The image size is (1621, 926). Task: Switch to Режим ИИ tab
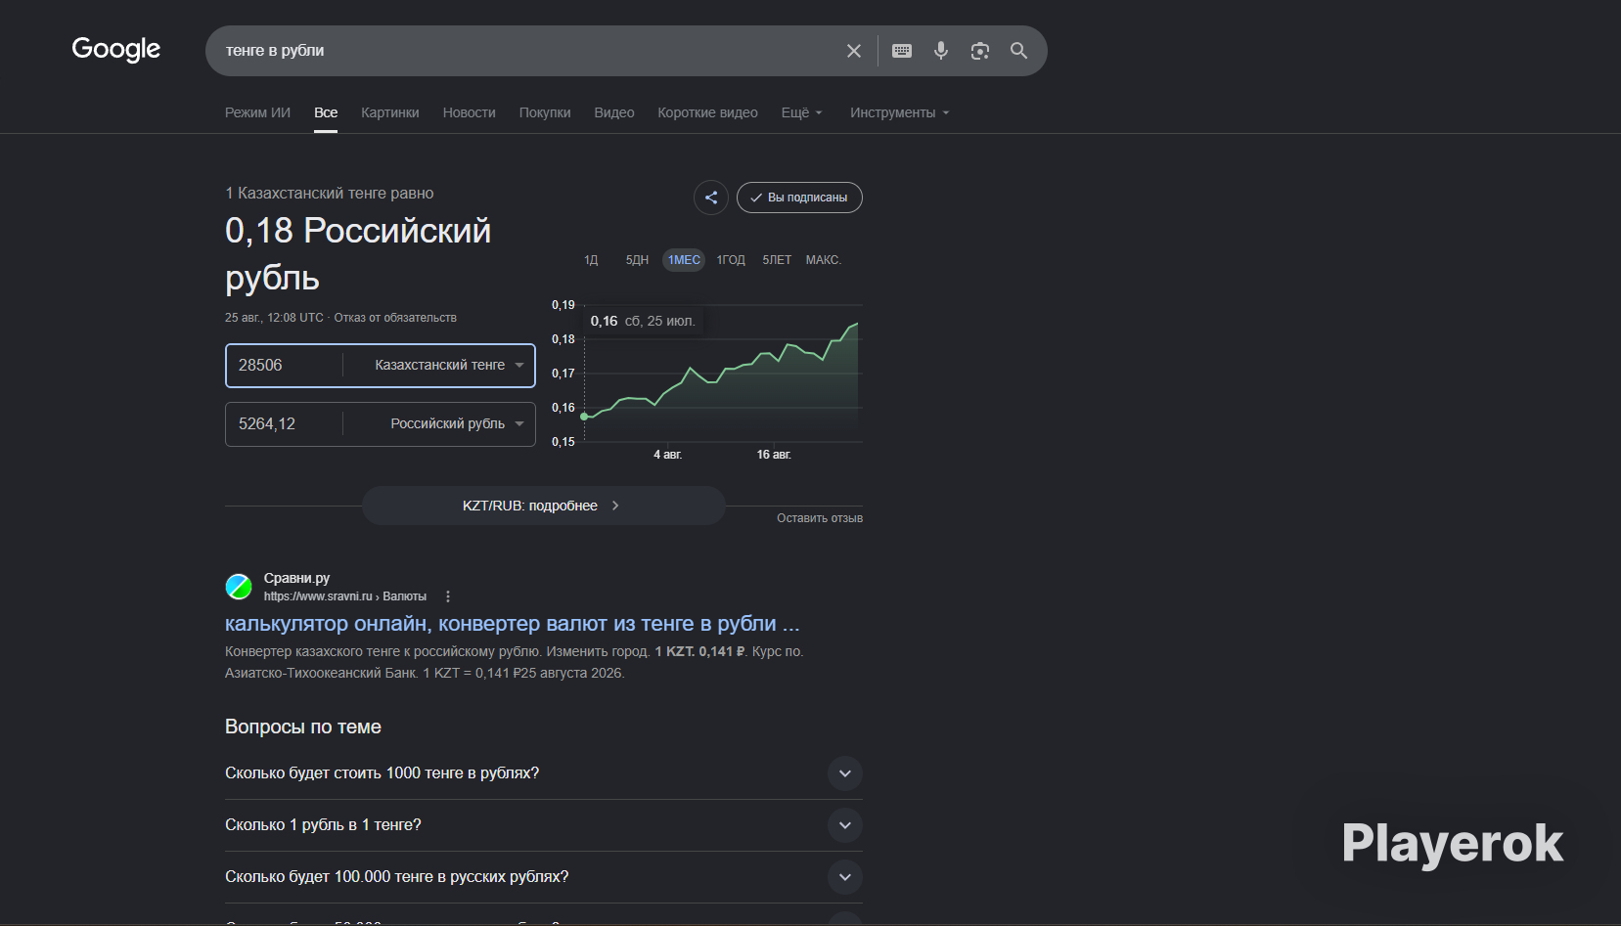pyautogui.click(x=257, y=112)
